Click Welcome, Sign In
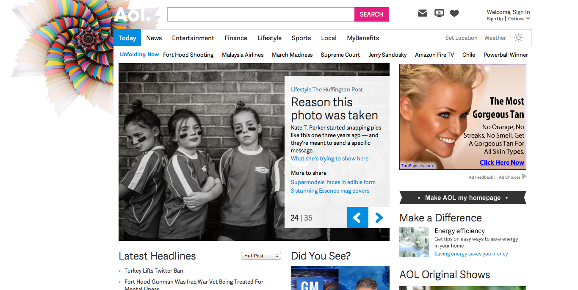The width and height of the screenshot is (578, 290). pyautogui.click(x=508, y=12)
